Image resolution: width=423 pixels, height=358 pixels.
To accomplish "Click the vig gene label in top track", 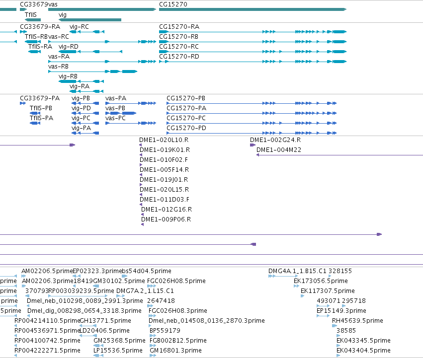I will point(63,15).
